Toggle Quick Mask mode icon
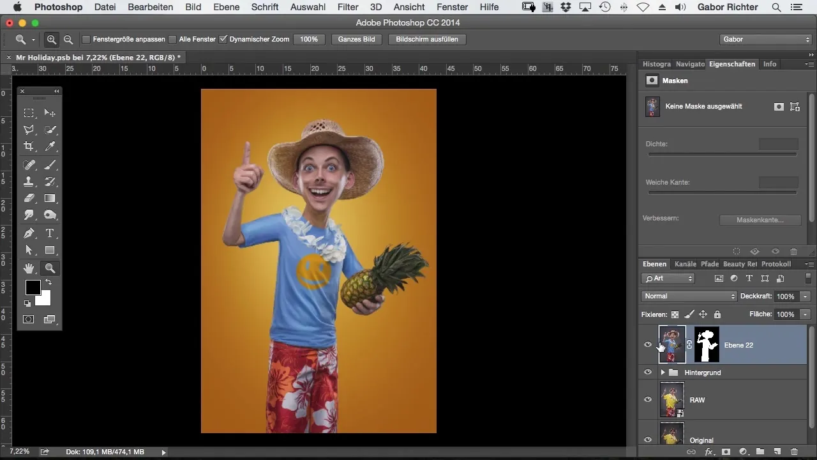 29,319
